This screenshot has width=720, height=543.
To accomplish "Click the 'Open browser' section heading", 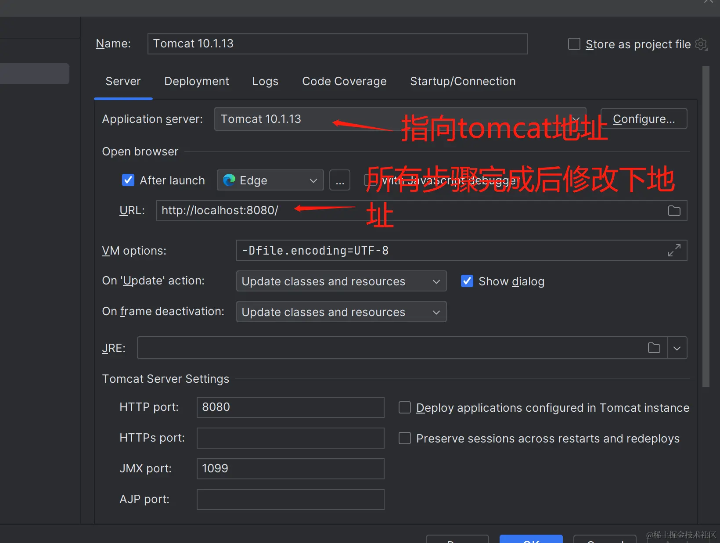I will [x=140, y=151].
